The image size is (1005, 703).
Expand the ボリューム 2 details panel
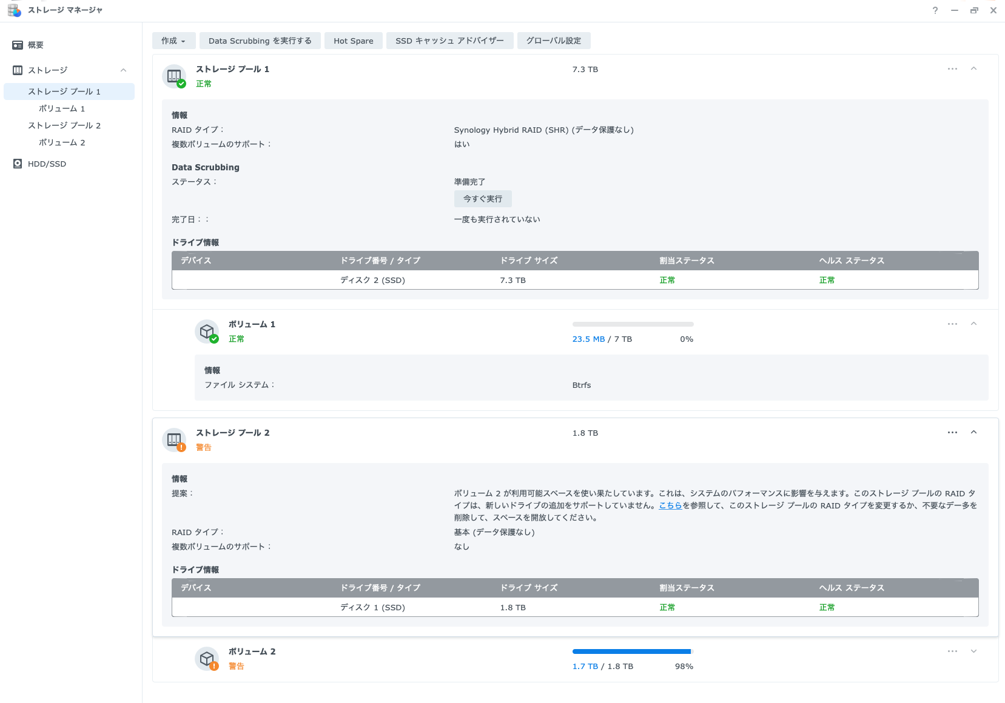pyautogui.click(x=973, y=651)
